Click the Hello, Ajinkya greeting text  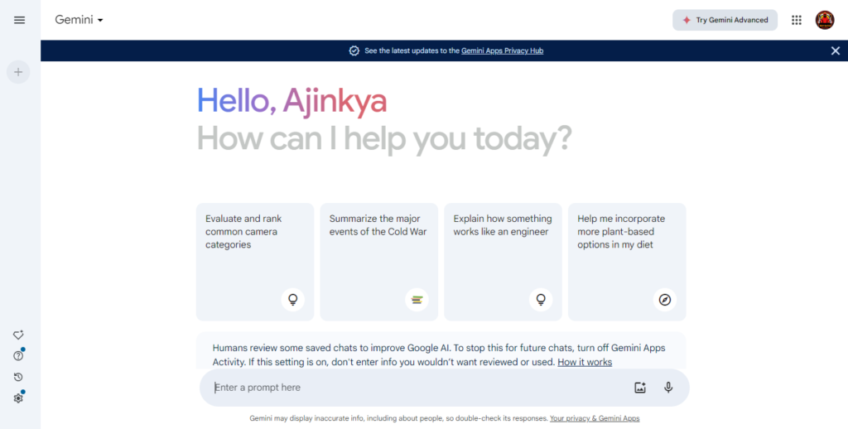point(292,101)
